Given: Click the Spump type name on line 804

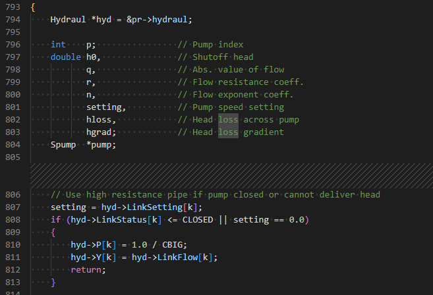Looking at the screenshot, I should 63,145.
